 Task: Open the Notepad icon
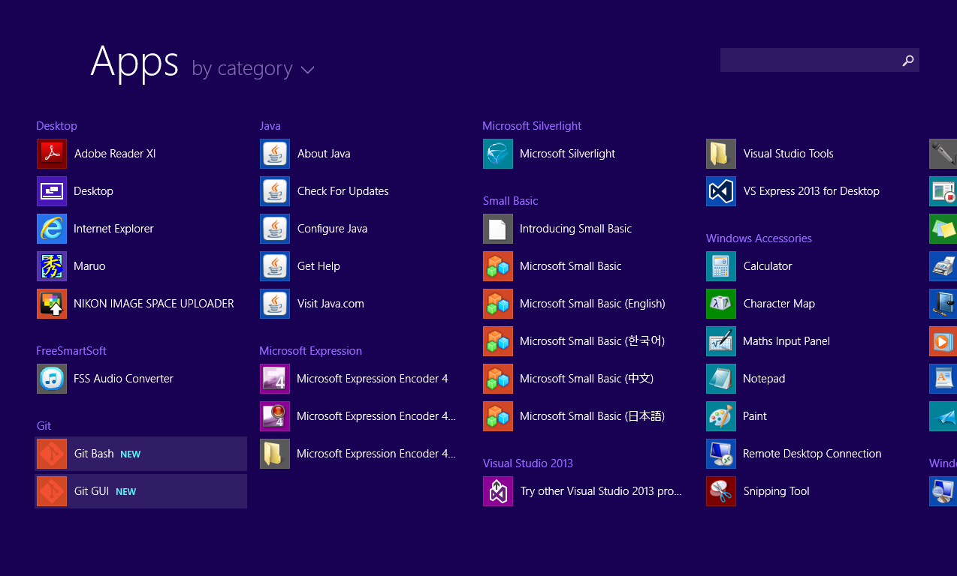721,379
